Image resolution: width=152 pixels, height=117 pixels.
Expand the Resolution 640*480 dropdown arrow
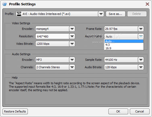click(x=72, y=36)
